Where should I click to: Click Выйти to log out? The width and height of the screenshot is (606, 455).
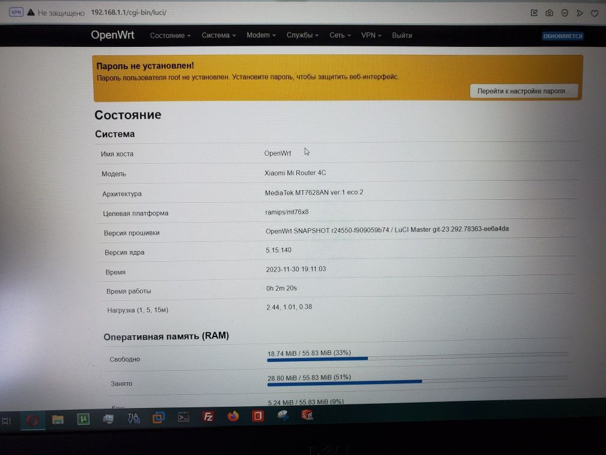(x=402, y=36)
